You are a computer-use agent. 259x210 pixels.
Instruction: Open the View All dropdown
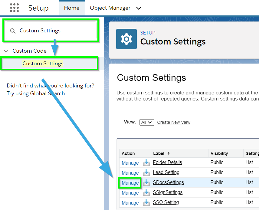click(147, 122)
